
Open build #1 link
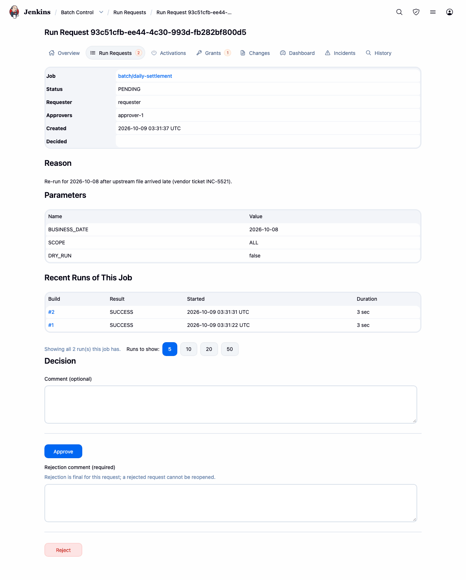click(51, 325)
